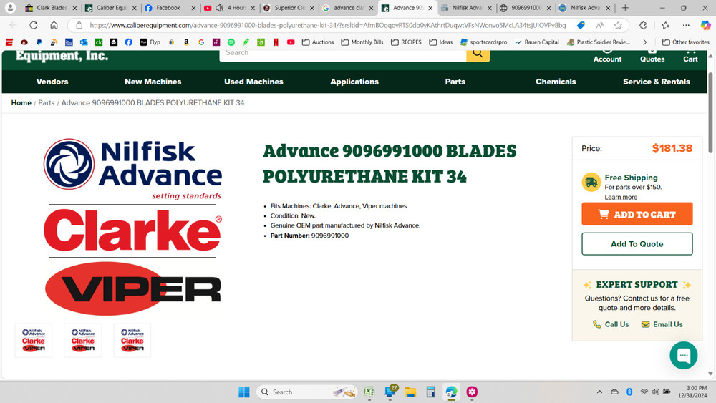Open Excel from the taskbar
Viewport: 716px width, 403px height.
369,392
